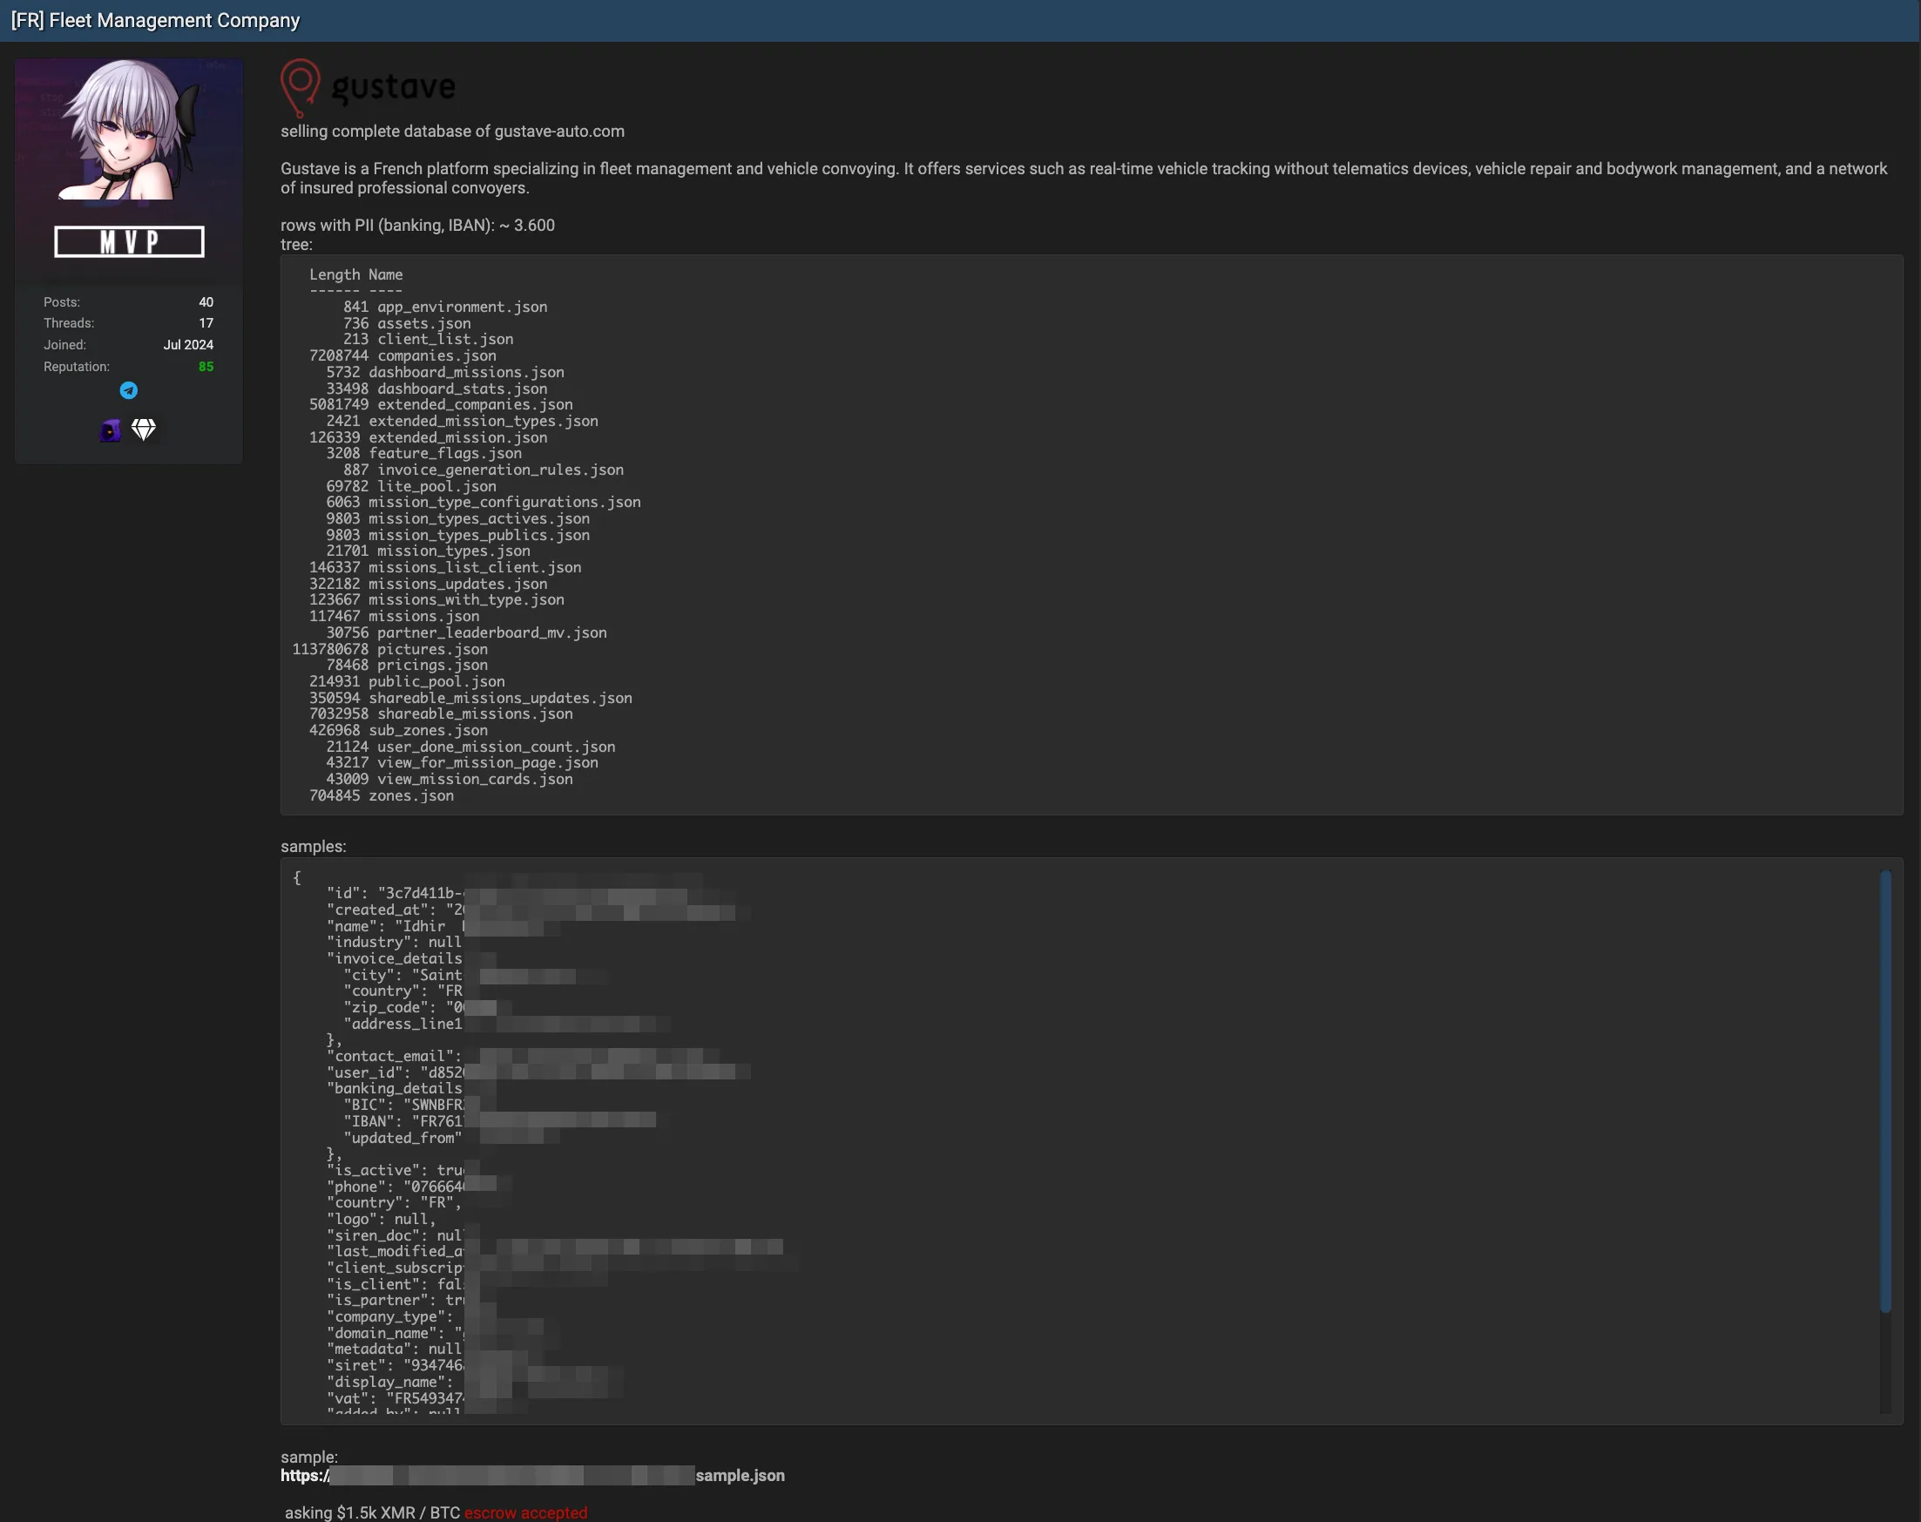The width and height of the screenshot is (1921, 1522).
Task: Click the asking $1.5k XMR / BTC text
Action: [x=371, y=1512]
